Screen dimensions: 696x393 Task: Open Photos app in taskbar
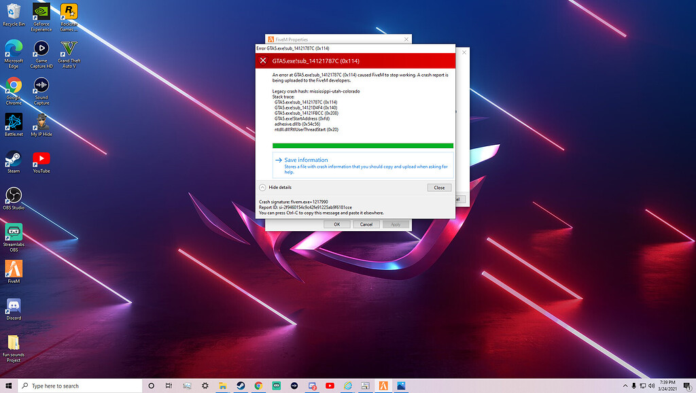coord(401,386)
